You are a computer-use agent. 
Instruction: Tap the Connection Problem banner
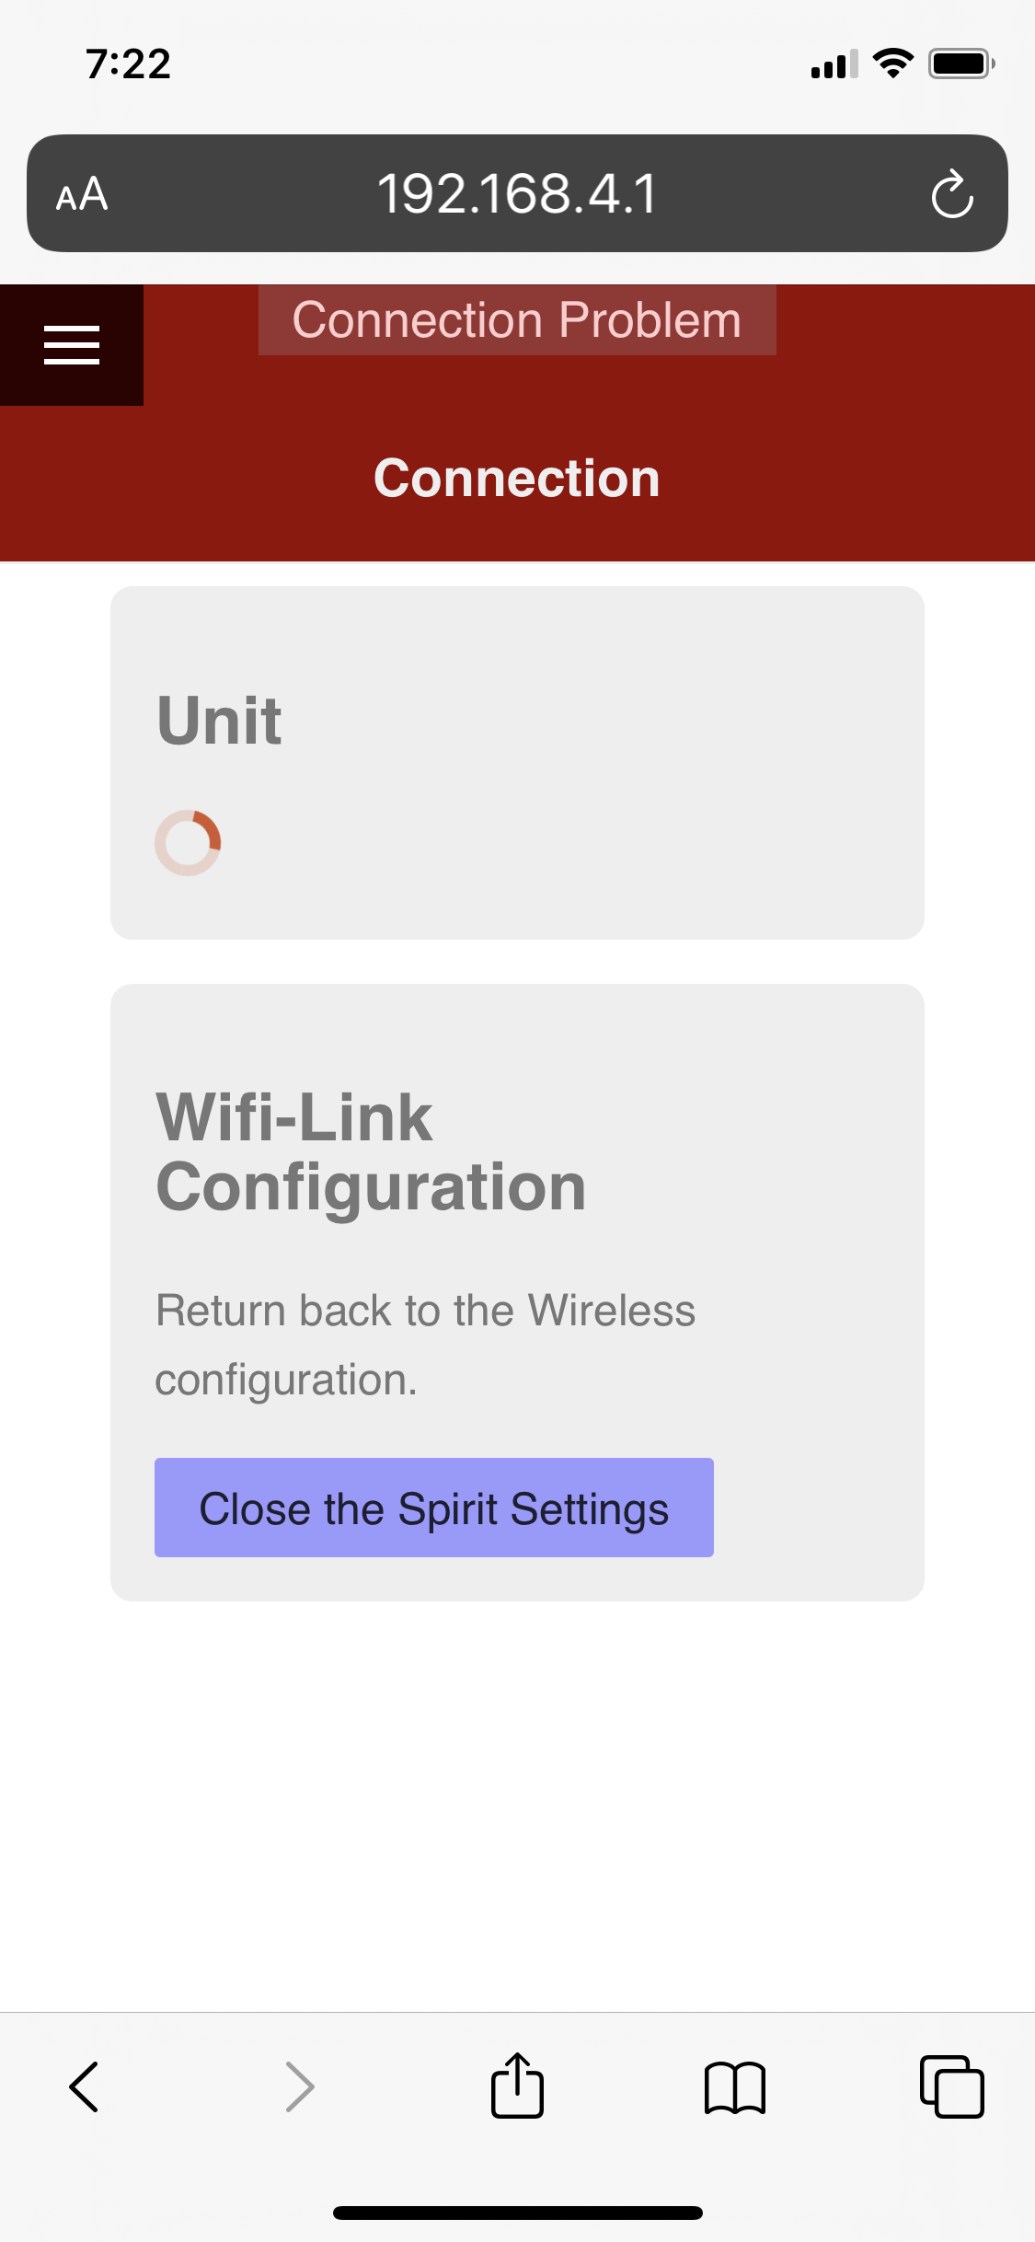point(517,320)
